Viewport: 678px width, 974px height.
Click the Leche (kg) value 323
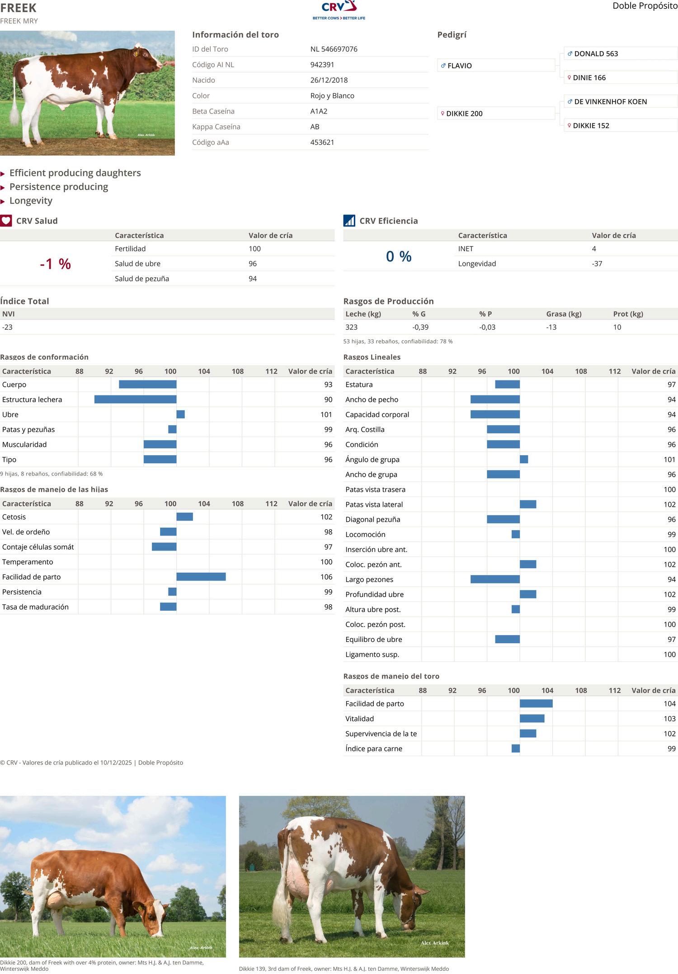point(351,327)
